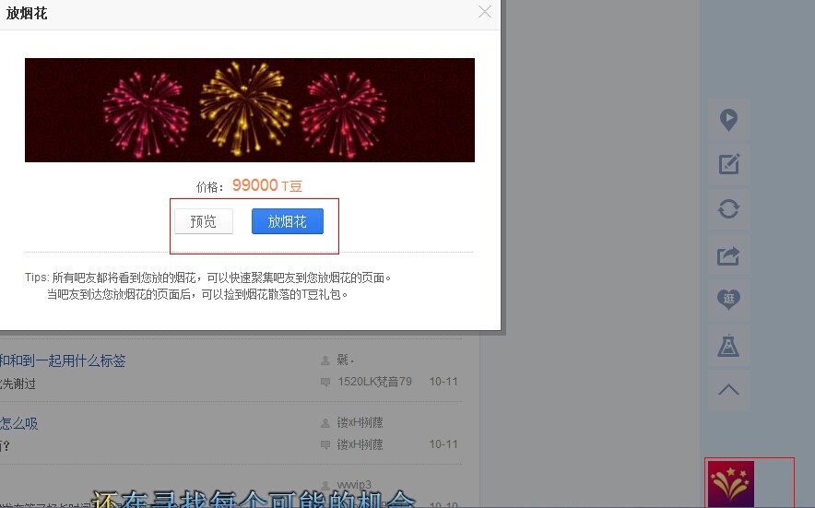Click the blue 放烟花 button
Screen dimensions: 815x508
pyautogui.click(x=288, y=221)
